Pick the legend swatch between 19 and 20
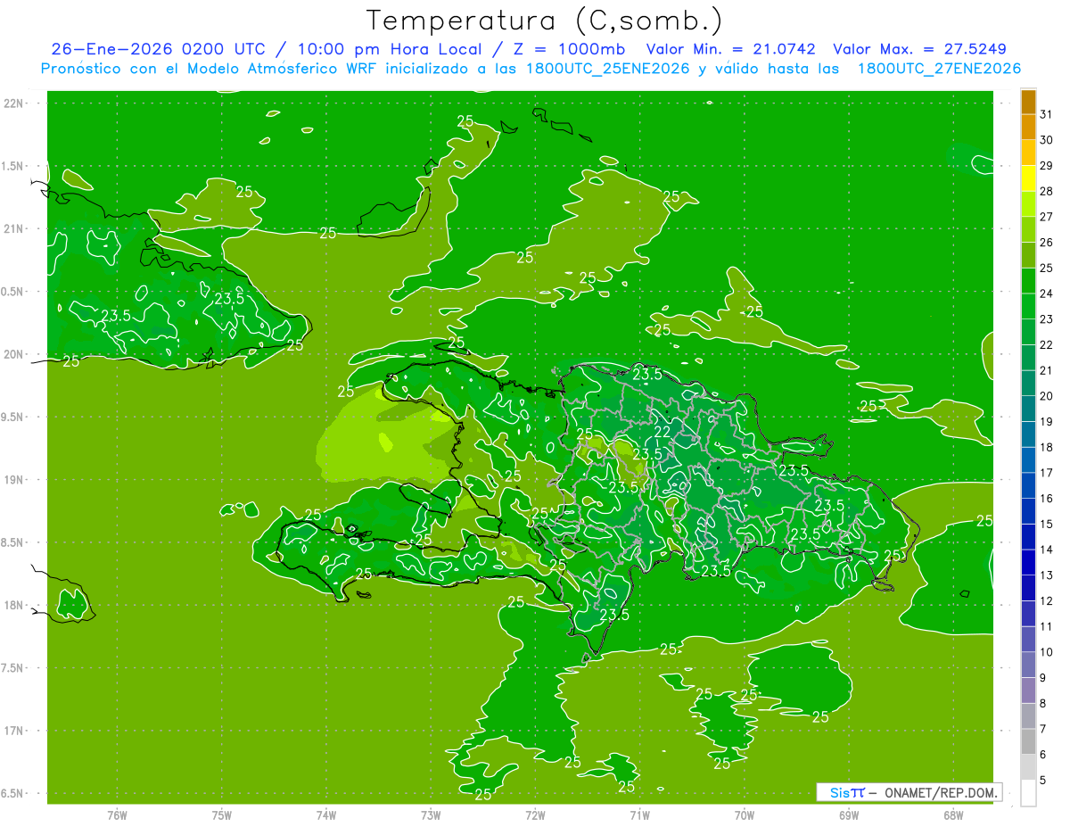The height and width of the screenshot is (827, 1070). [x=1028, y=409]
